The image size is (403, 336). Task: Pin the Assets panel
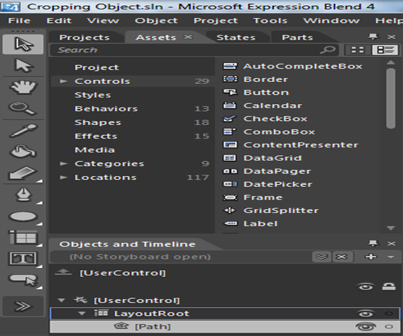point(373,37)
